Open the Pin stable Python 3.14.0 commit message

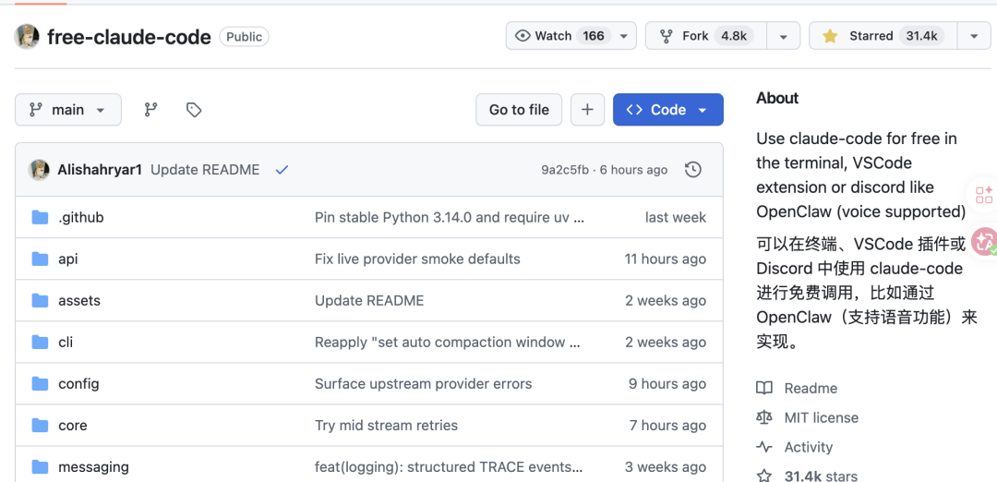[x=450, y=218]
